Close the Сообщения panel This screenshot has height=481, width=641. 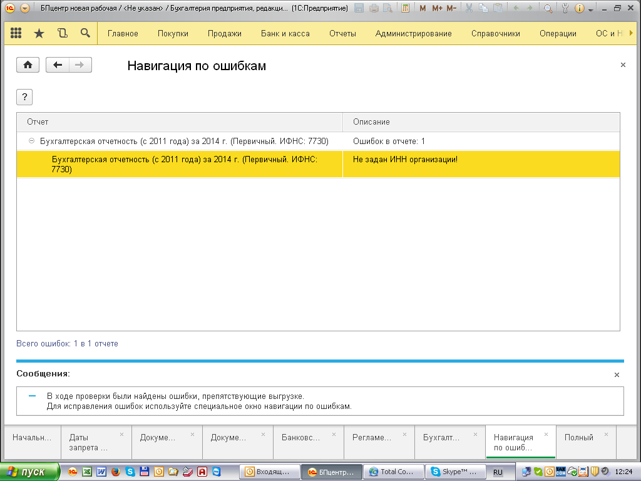(x=617, y=375)
